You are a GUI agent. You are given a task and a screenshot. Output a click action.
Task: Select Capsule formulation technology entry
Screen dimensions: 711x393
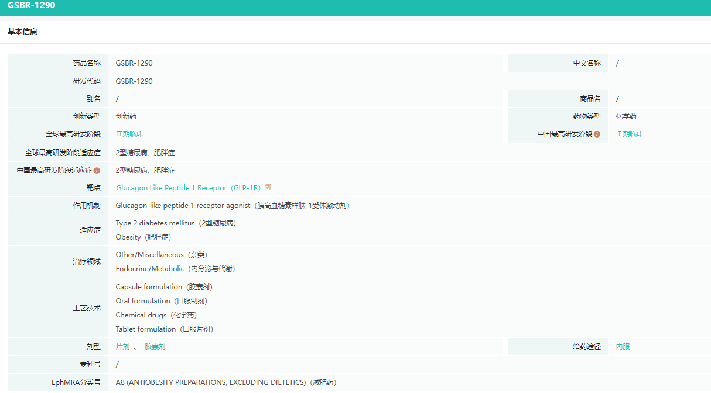pos(164,287)
